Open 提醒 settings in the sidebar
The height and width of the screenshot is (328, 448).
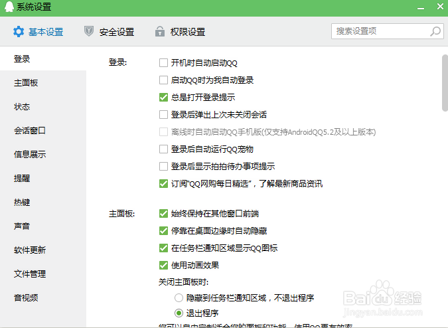point(43,179)
